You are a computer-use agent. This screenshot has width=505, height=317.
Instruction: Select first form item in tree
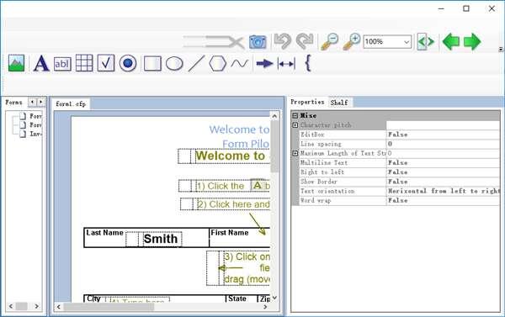pyautogui.click(x=30, y=116)
